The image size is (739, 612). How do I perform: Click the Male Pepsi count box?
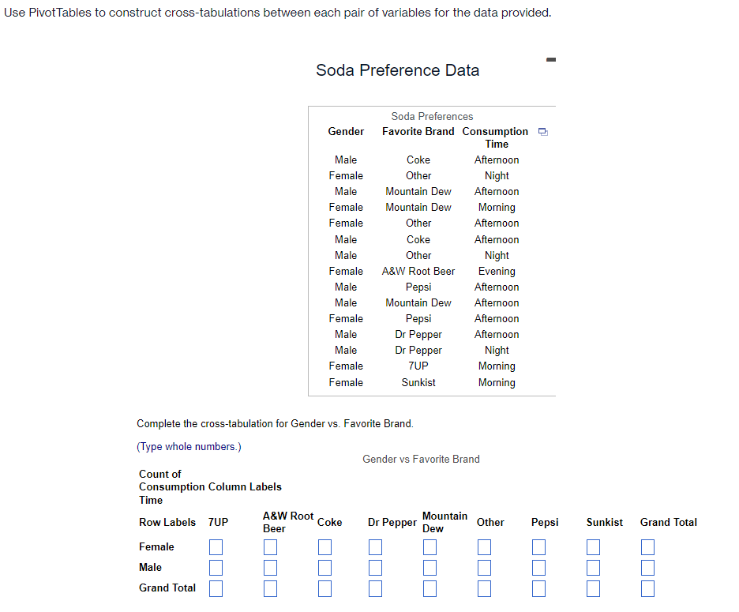coord(538,567)
